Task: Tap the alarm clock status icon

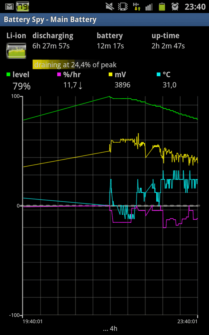Action: 175,7
